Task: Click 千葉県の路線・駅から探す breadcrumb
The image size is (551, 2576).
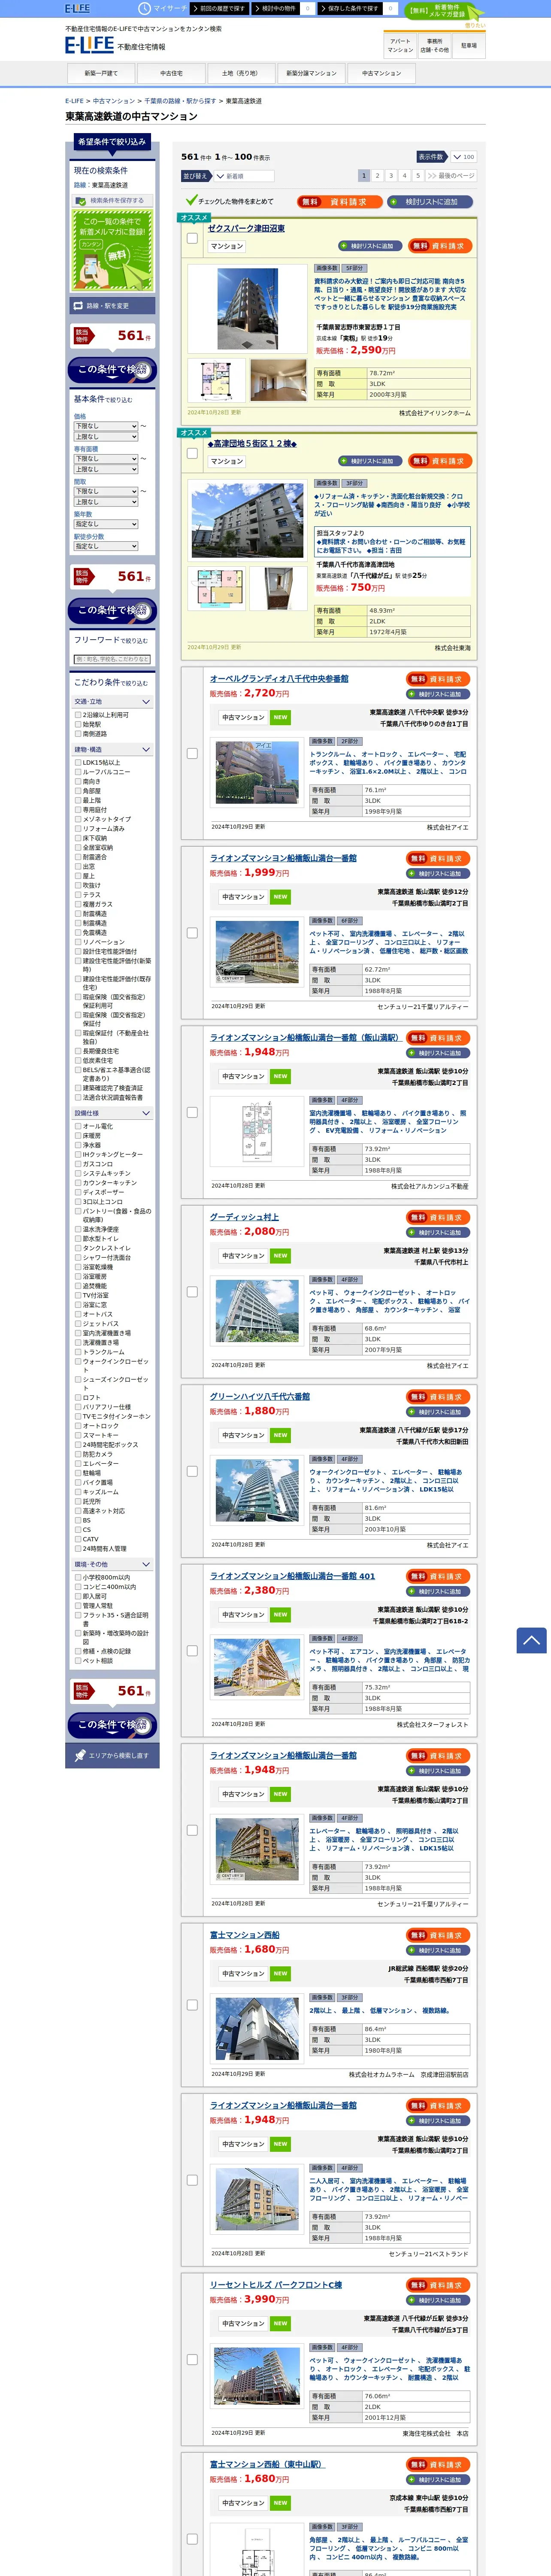Action: pyautogui.click(x=180, y=101)
